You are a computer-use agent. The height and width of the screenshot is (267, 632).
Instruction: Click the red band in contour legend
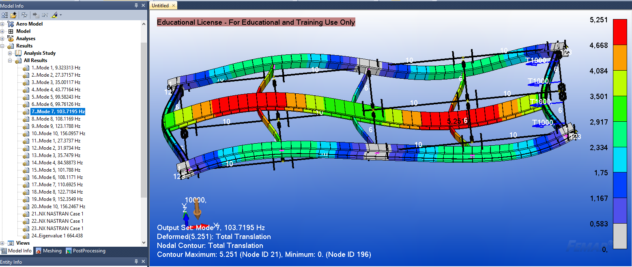tap(619, 31)
